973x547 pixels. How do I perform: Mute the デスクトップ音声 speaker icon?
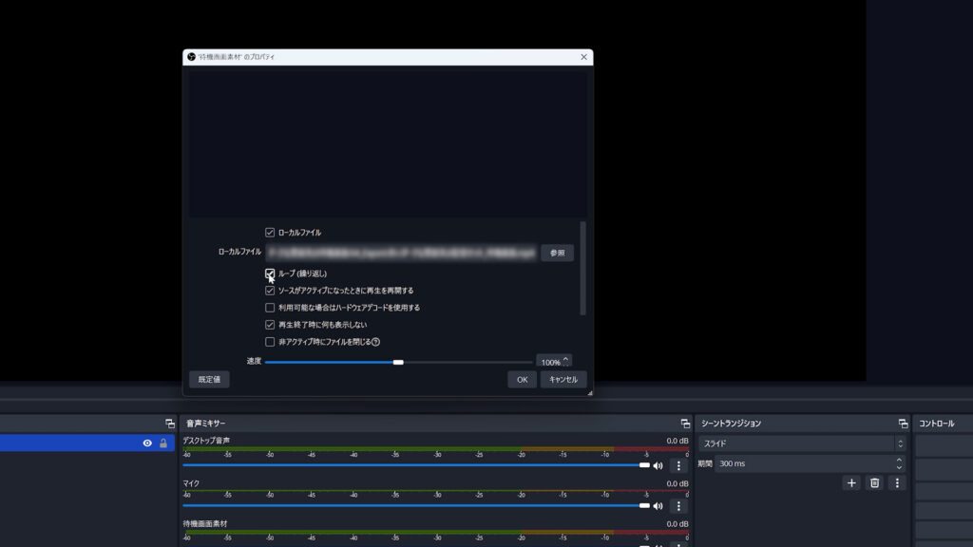(658, 465)
